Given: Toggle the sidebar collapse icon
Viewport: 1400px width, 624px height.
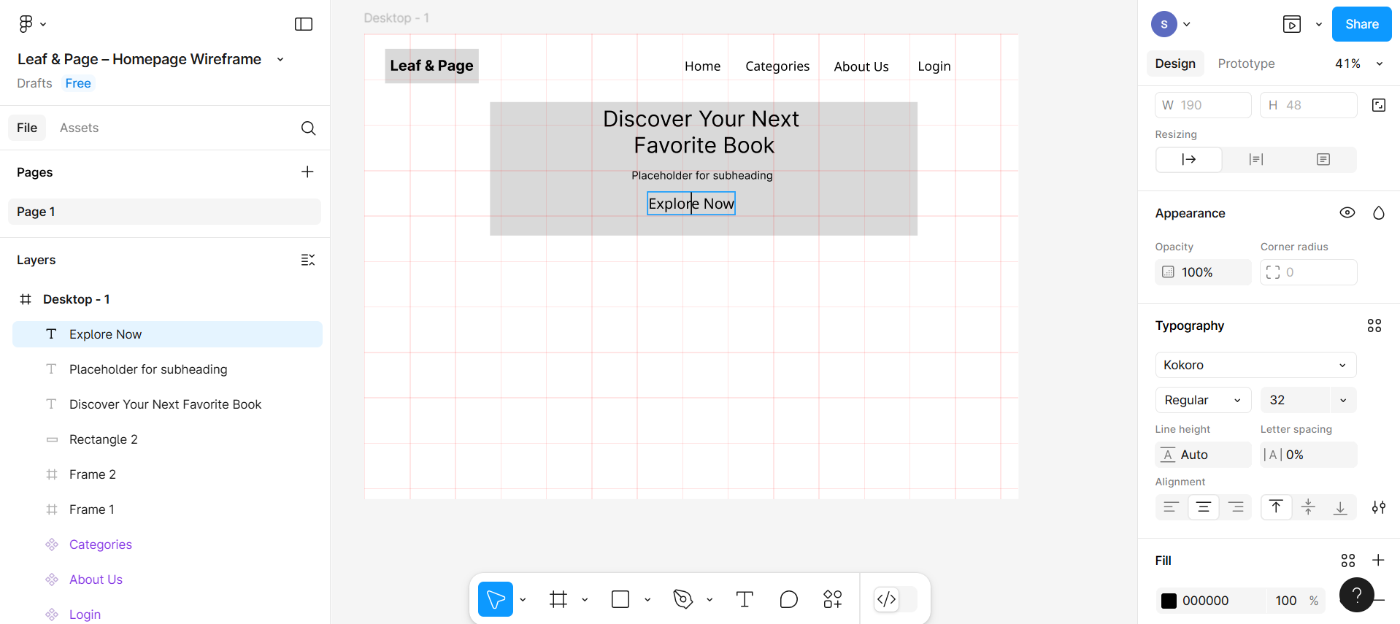Looking at the screenshot, I should [304, 24].
